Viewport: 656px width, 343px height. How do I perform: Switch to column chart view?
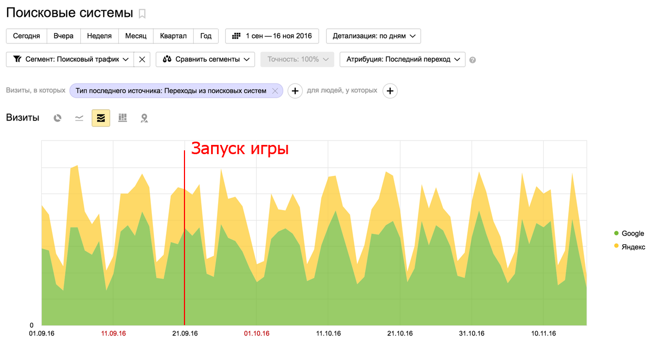click(x=123, y=118)
